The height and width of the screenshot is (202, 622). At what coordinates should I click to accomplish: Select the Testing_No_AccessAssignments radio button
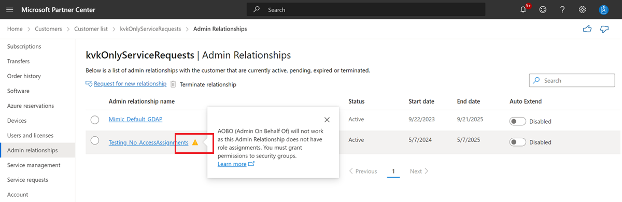coord(95,140)
